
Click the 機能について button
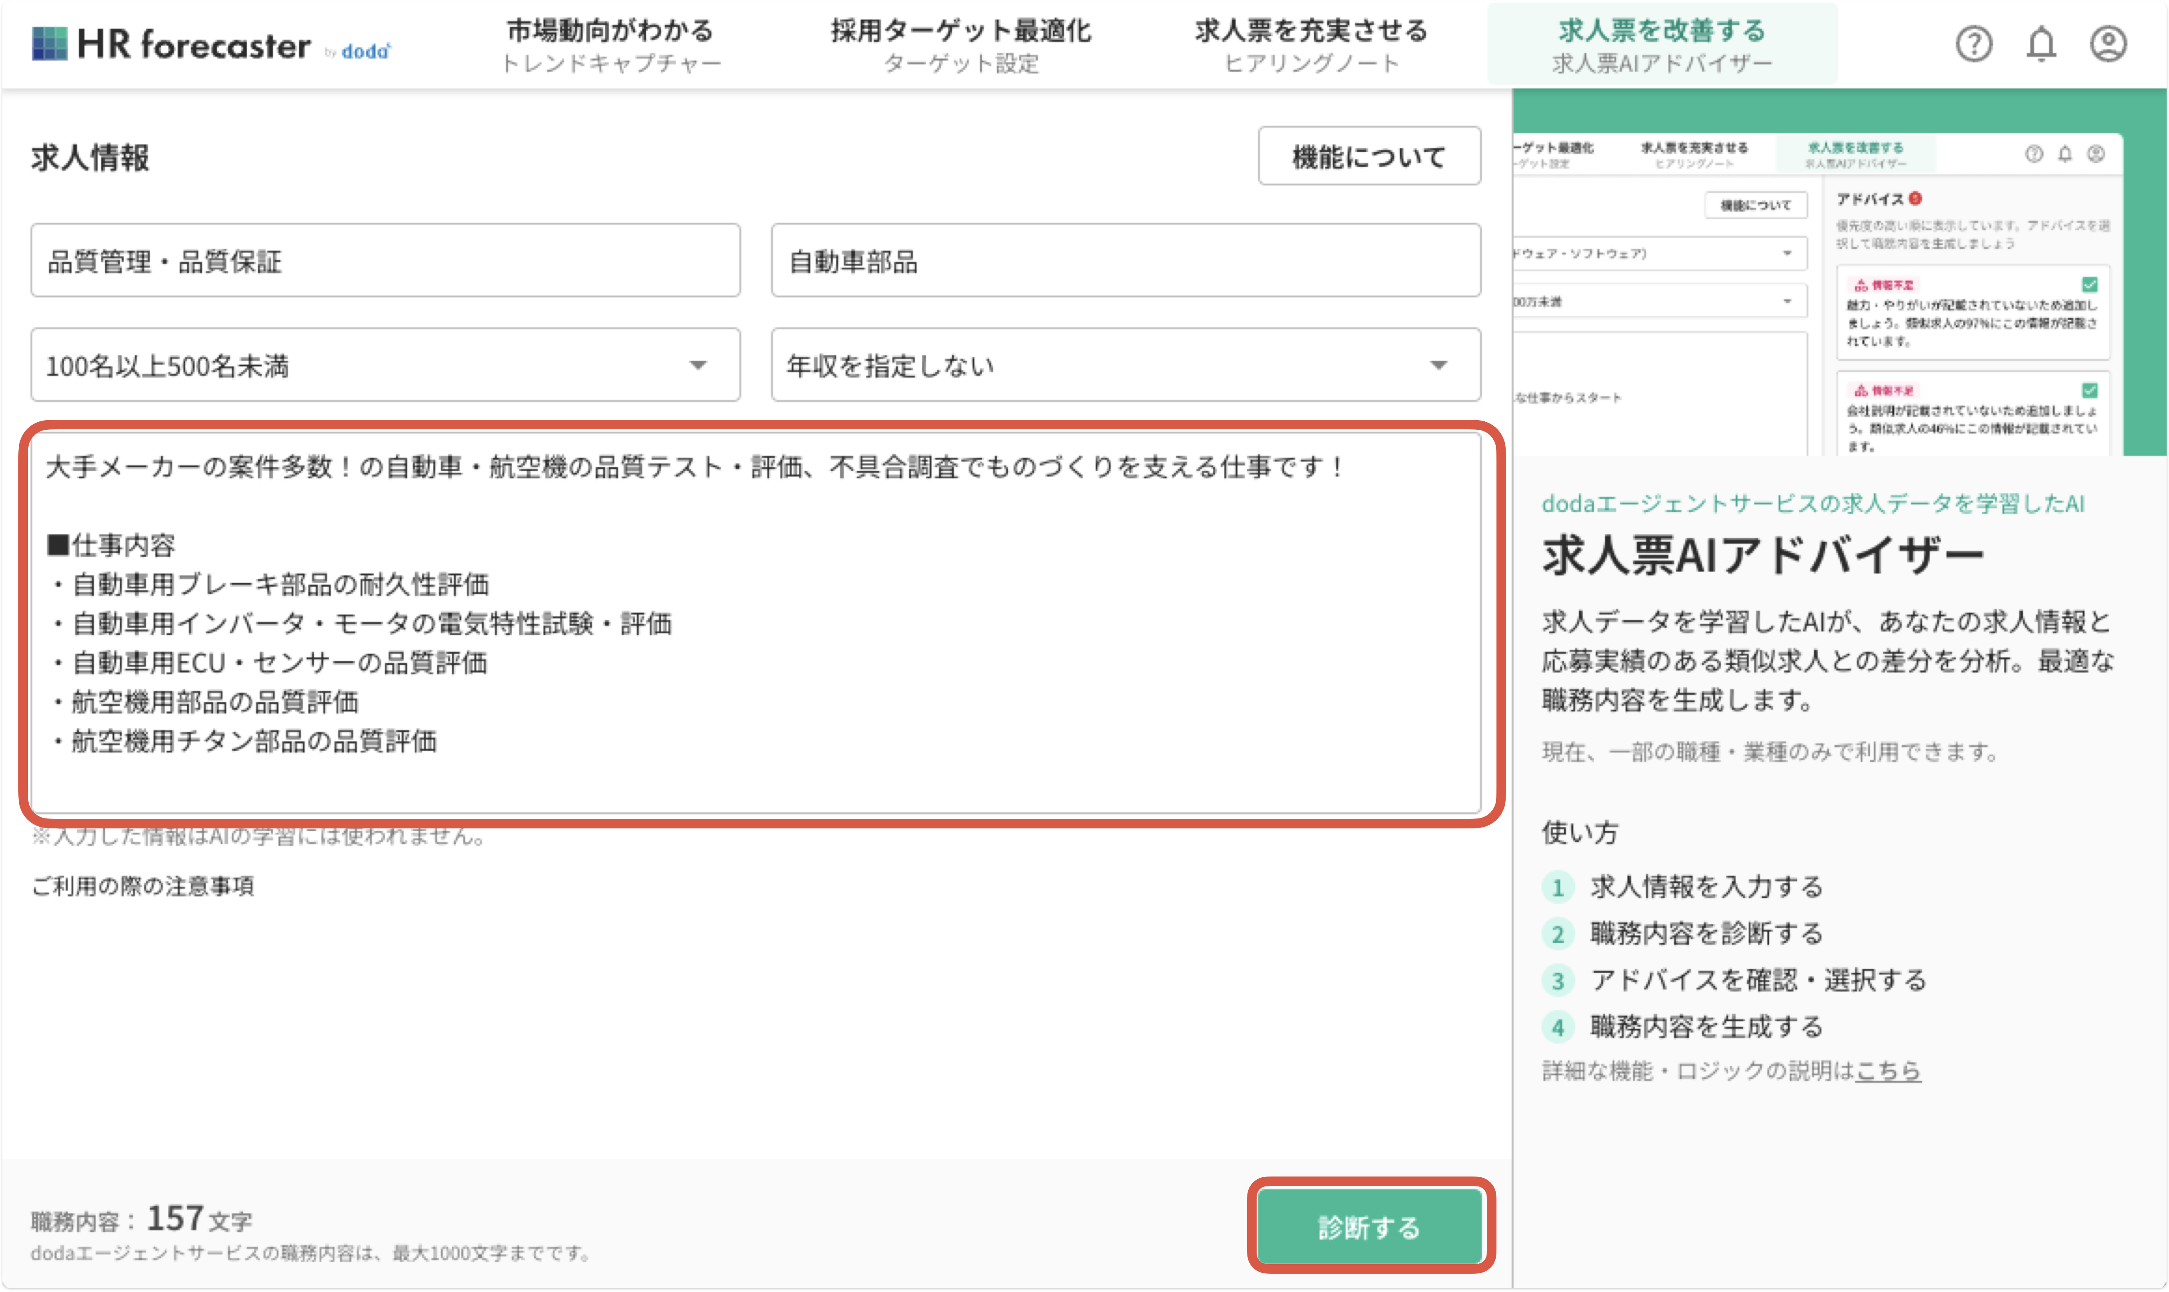(1369, 157)
